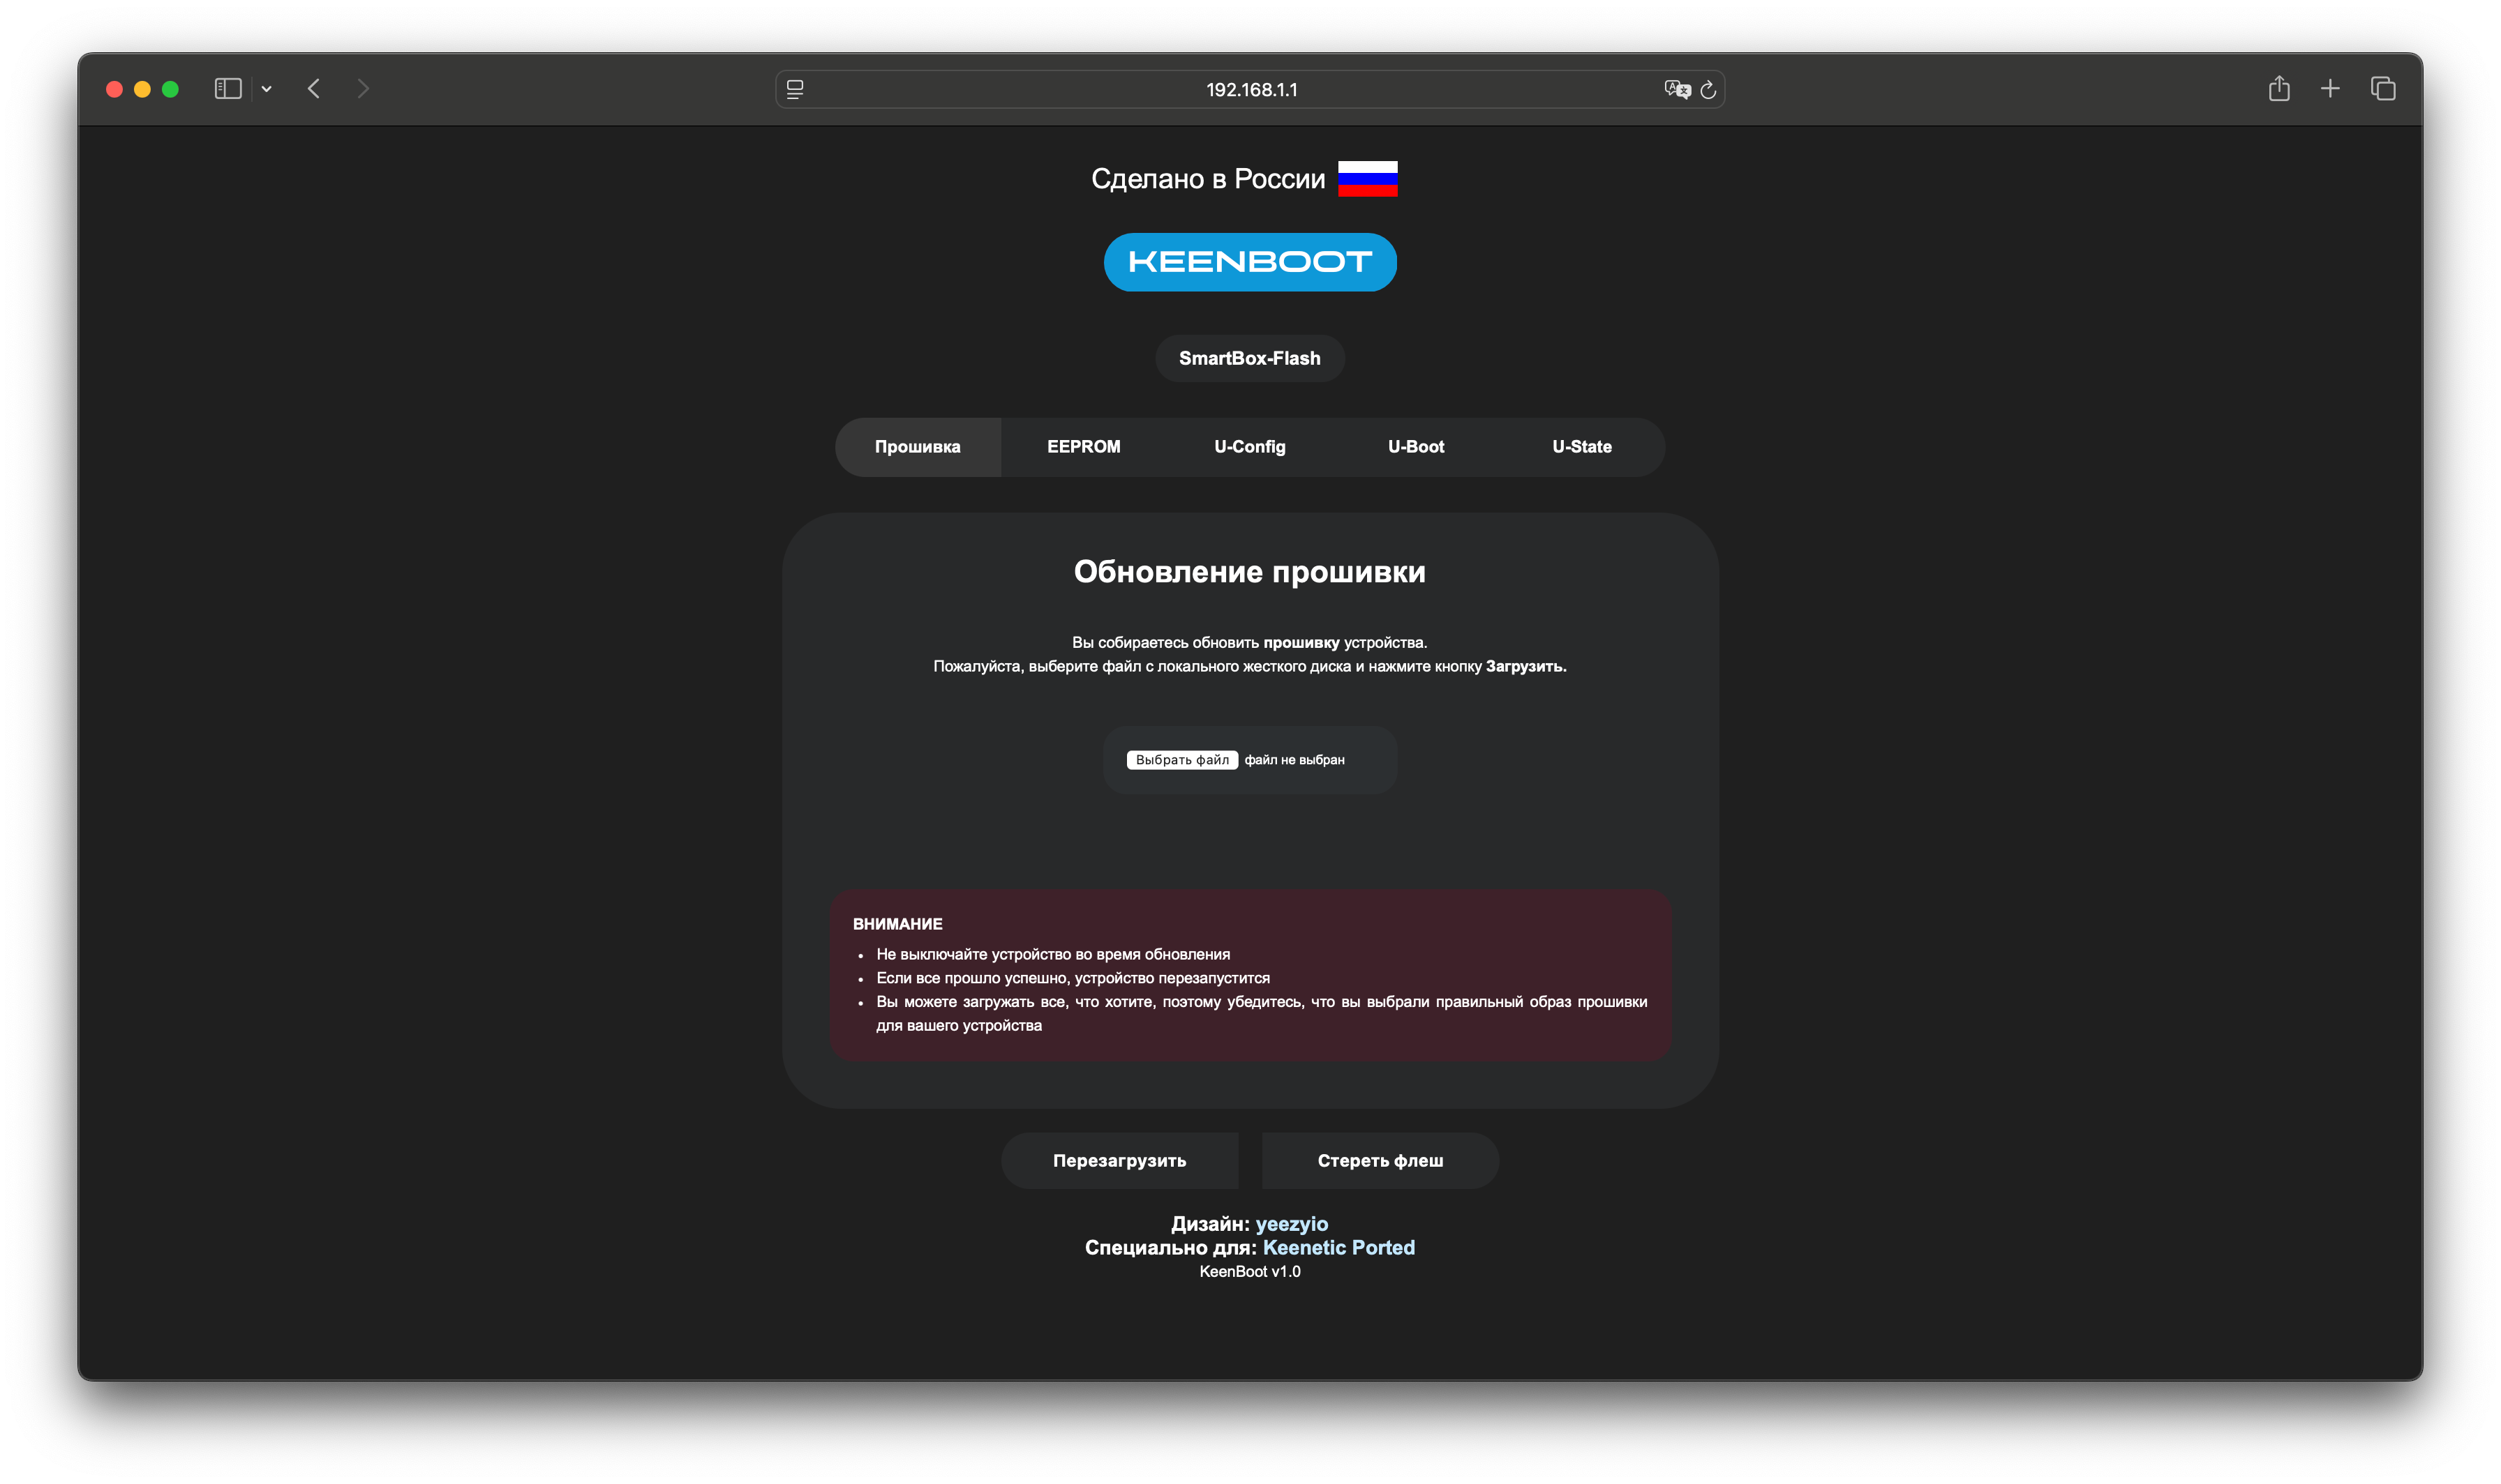Click the Перезагрузить button
This screenshot has width=2501, height=1484.
tap(1119, 1160)
